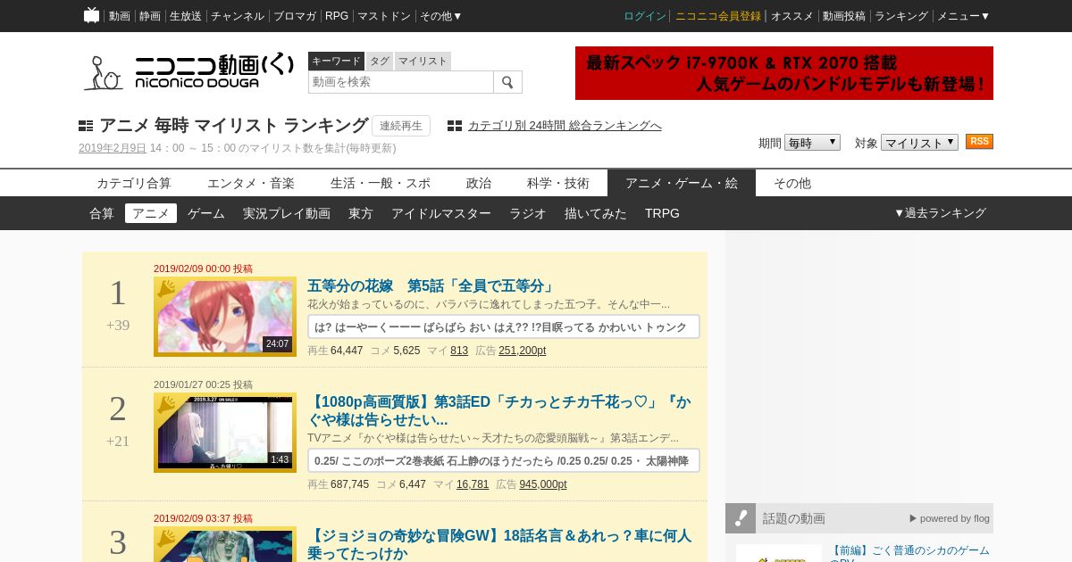Select TRPG subcategory
Screen dimensions: 1072x562
(x=662, y=213)
